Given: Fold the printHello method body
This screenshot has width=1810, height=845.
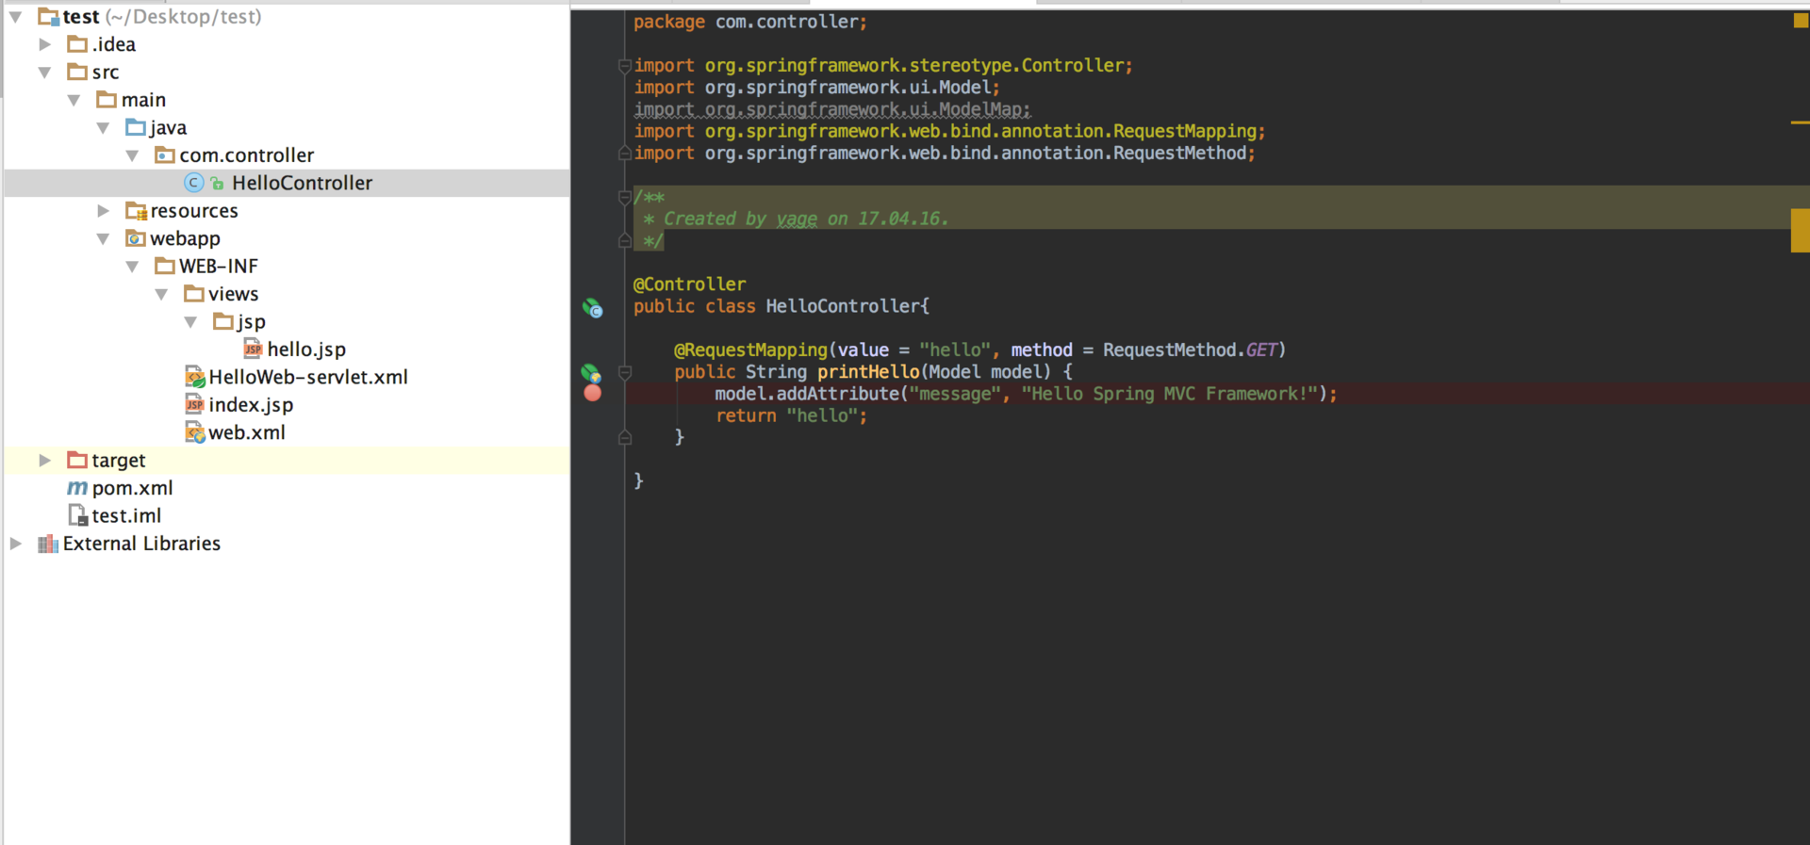Looking at the screenshot, I should (624, 373).
